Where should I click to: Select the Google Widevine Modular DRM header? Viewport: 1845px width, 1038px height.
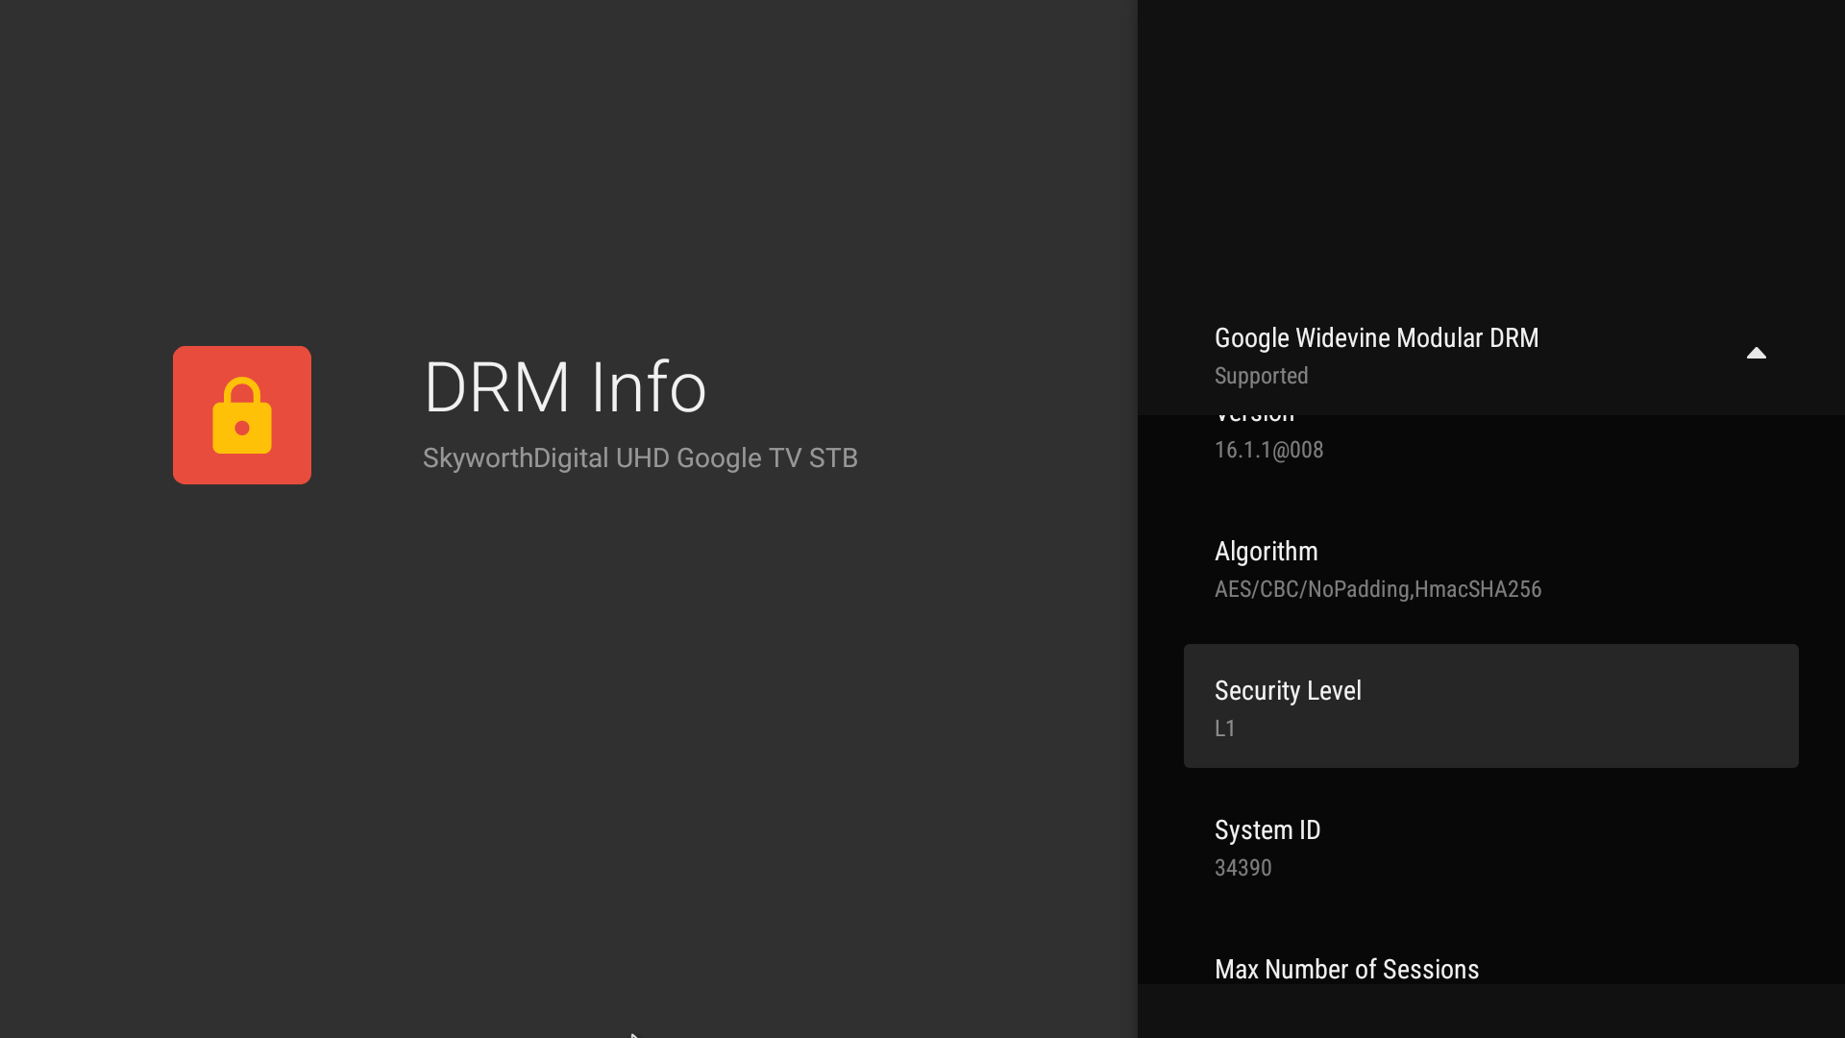click(x=1376, y=338)
